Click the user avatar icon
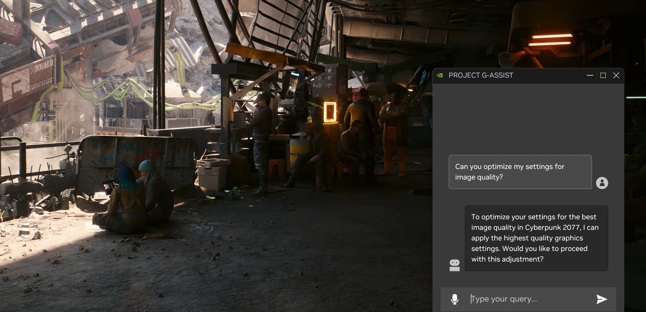The image size is (646, 312). [x=602, y=183]
